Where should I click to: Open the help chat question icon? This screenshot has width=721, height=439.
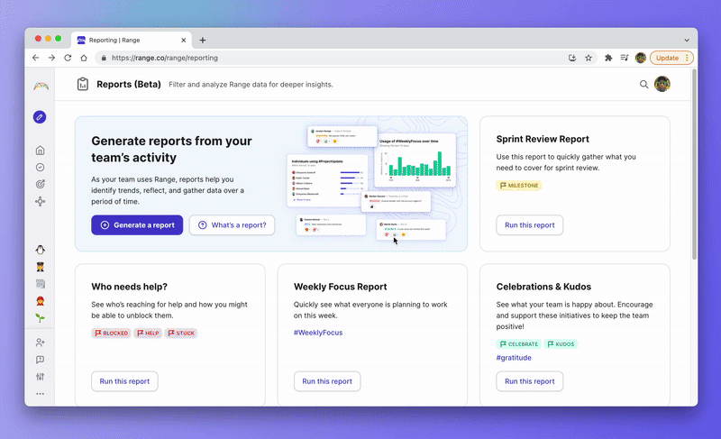40,360
